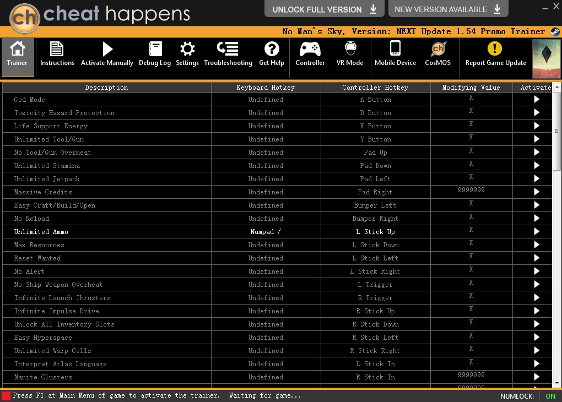Viewport: 562px width, 402px height.
Task: Click play arrow for No Alert
Action: (x=536, y=271)
